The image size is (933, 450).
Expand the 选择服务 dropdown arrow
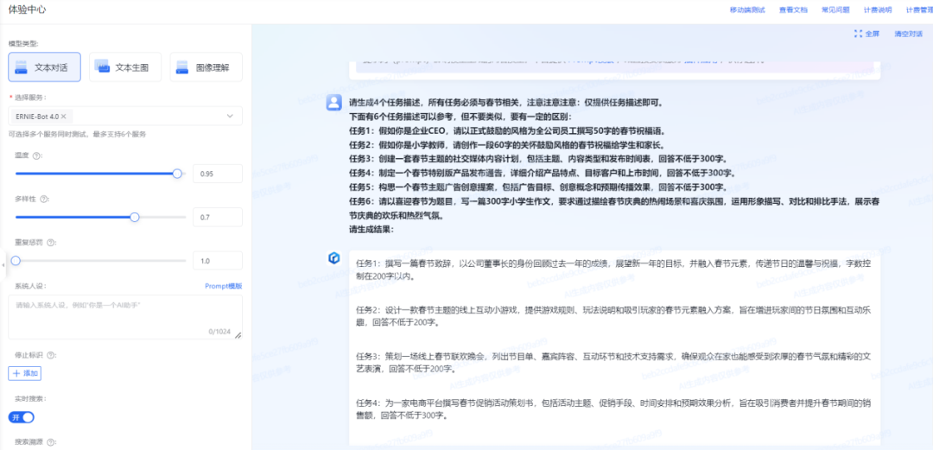(x=230, y=116)
